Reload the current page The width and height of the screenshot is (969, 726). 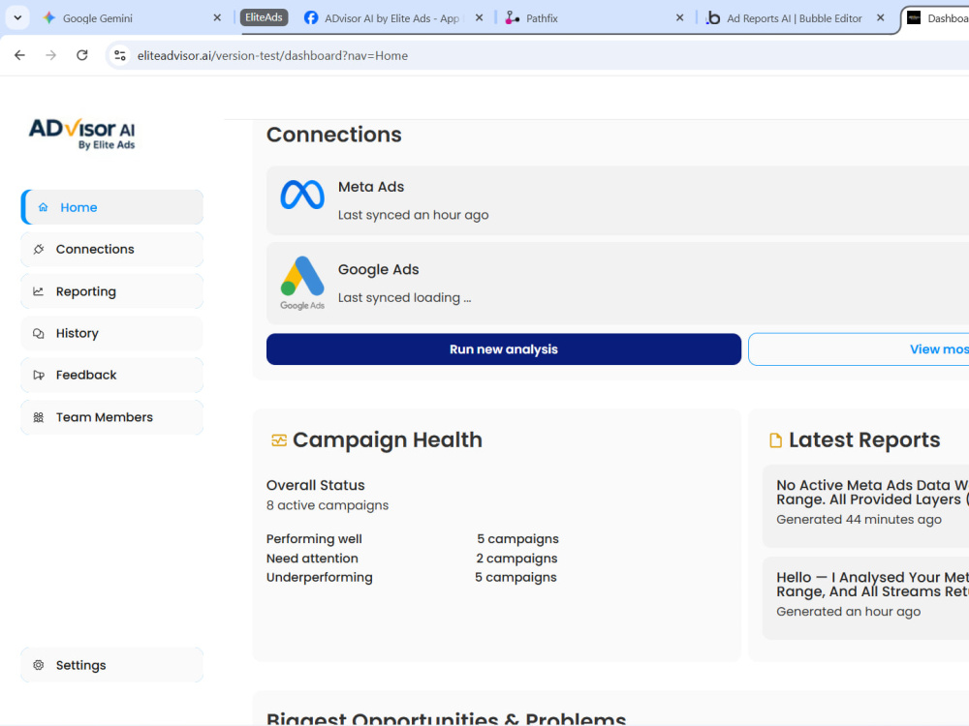(x=82, y=55)
